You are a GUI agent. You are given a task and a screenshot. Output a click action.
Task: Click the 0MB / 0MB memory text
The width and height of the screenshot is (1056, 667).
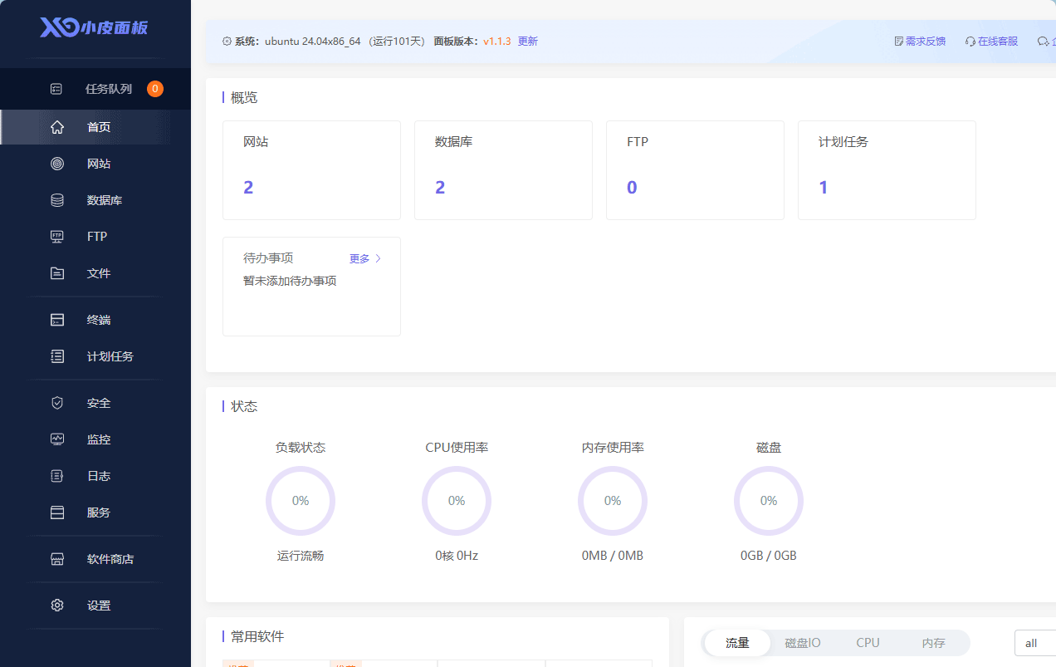[613, 556]
